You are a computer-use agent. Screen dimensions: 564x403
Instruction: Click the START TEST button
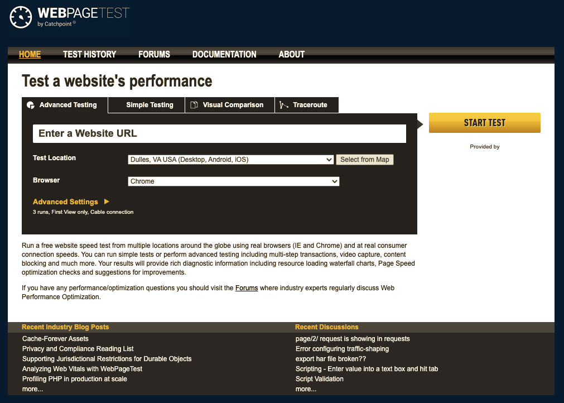(x=485, y=123)
